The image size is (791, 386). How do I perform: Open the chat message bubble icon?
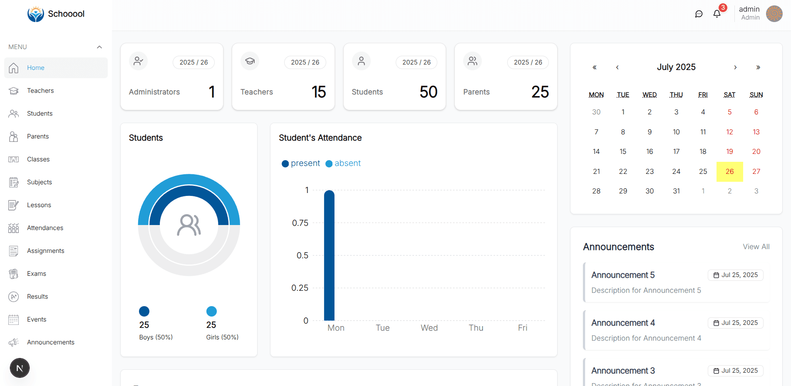699,13
